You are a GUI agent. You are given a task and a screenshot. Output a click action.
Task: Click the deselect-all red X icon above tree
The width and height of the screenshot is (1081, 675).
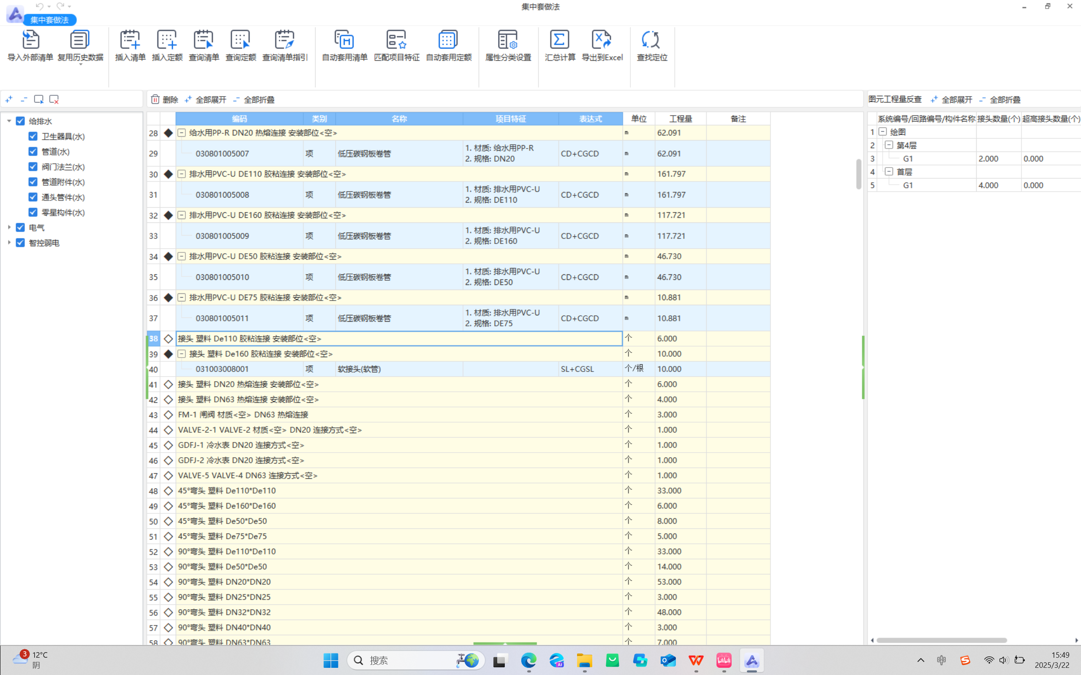coord(54,99)
